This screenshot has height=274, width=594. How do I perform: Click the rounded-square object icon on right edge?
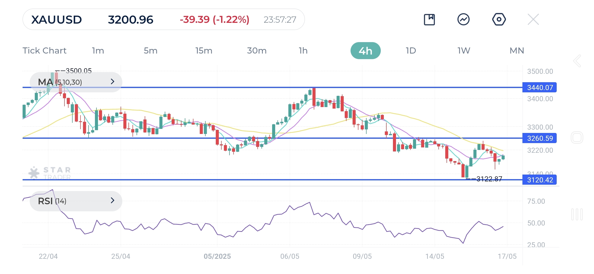(x=577, y=137)
